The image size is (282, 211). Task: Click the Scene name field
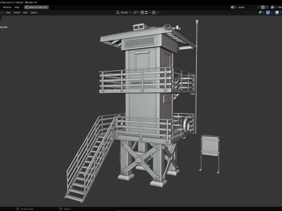(247, 7)
